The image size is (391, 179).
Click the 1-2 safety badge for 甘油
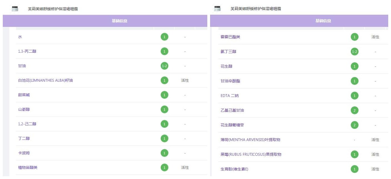[x=164, y=66]
